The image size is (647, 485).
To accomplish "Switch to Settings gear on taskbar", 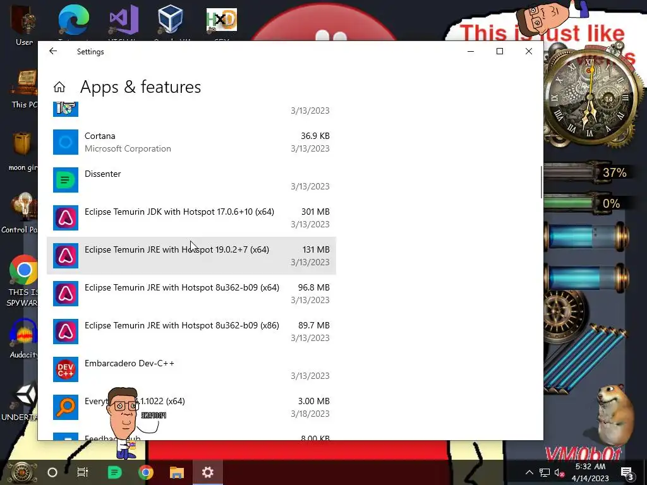I will [x=207, y=472].
